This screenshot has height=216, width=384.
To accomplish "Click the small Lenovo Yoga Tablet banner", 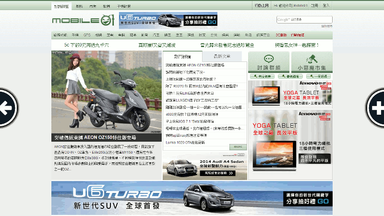I will click(x=290, y=94).
